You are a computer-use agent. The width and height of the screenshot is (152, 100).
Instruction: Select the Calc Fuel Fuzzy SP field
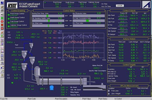(123, 22)
